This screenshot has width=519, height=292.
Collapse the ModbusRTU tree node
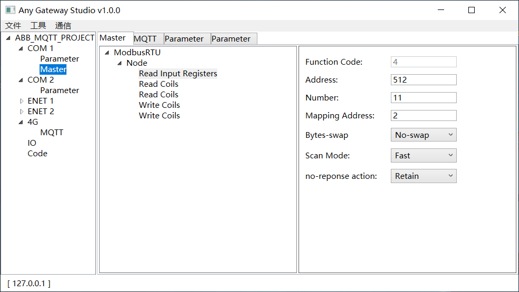click(x=108, y=53)
